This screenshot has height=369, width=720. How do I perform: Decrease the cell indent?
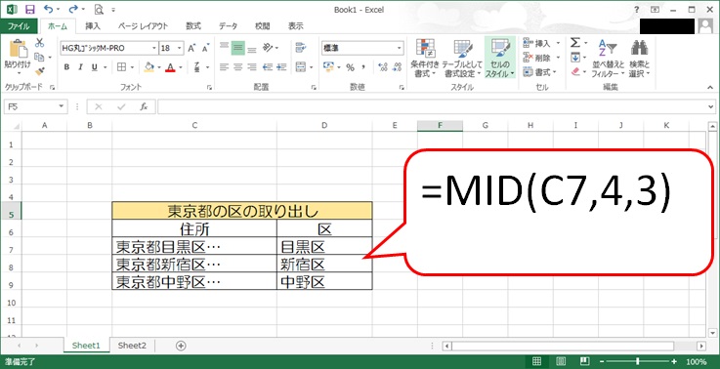click(268, 67)
